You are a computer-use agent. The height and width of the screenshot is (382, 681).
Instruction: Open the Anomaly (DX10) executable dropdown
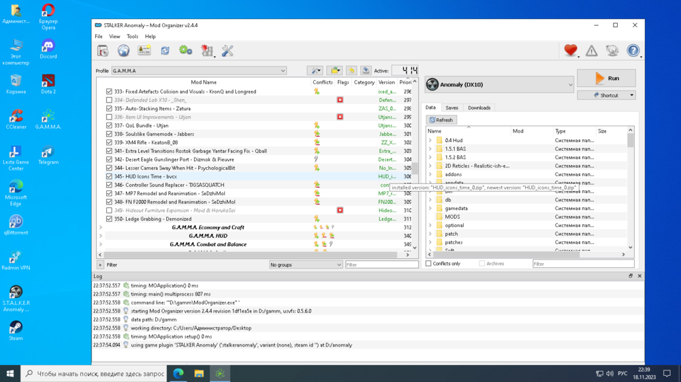pos(501,85)
